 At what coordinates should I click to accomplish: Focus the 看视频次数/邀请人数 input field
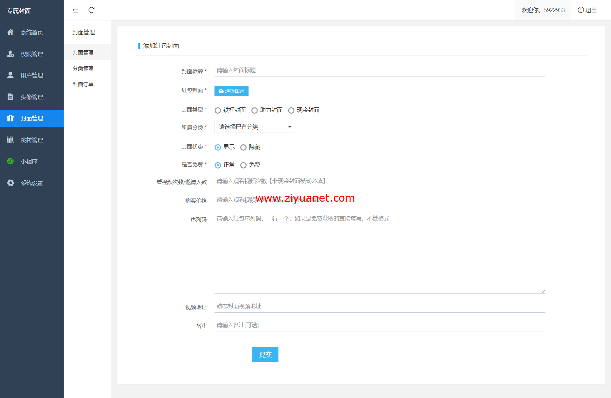[380, 181]
